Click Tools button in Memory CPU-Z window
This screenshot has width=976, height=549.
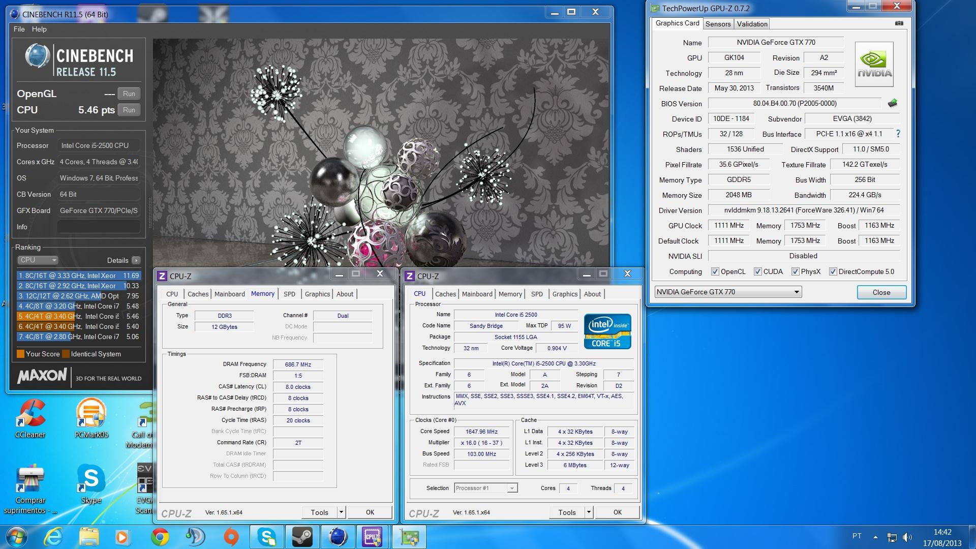(x=319, y=512)
